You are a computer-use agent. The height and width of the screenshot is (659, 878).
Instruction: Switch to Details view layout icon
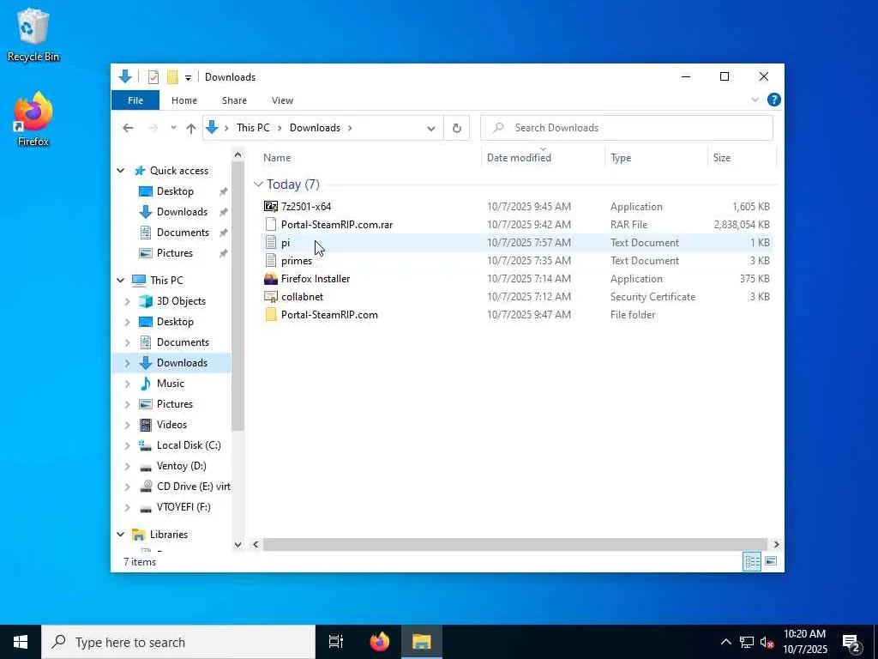751,561
